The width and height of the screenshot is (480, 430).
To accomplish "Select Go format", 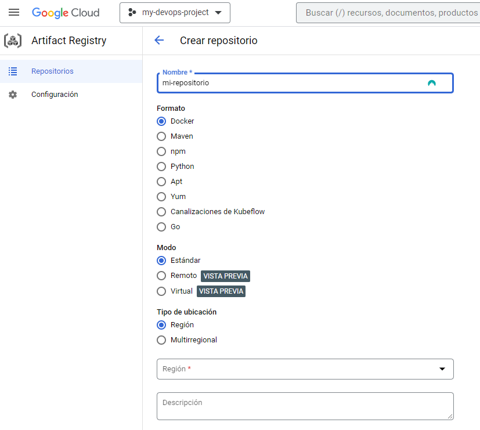I will (161, 227).
